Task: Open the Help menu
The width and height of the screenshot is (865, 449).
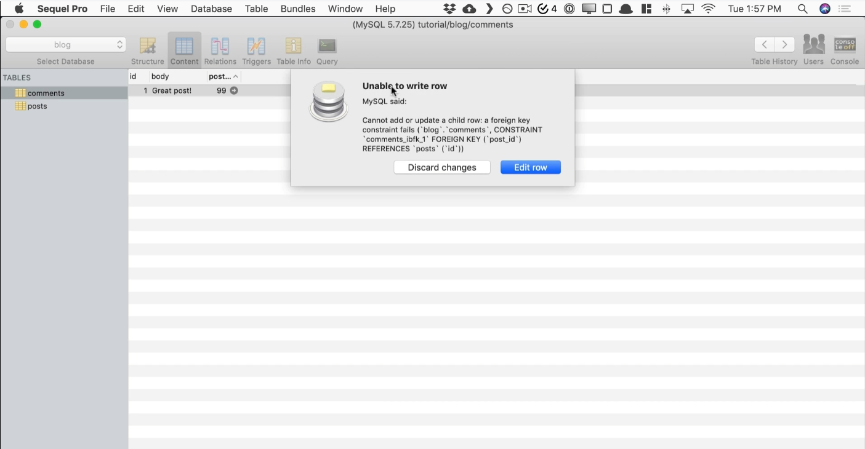Action: coord(385,9)
